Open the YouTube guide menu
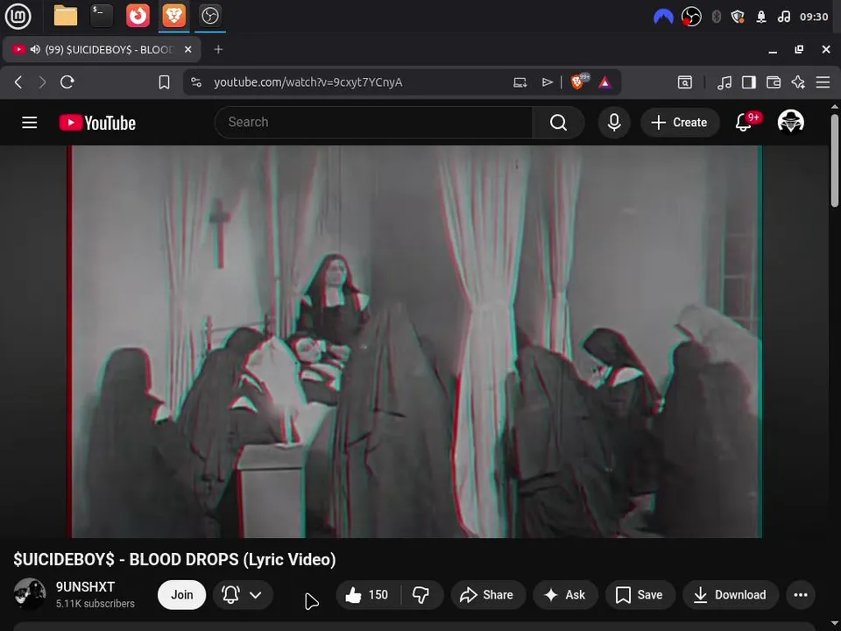This screenshot has width=841, height=631. (30, 123)
